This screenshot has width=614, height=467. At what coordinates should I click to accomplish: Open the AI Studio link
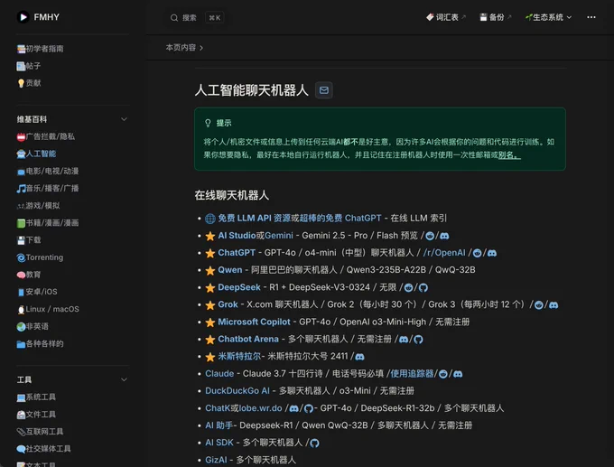coord(237,236)
